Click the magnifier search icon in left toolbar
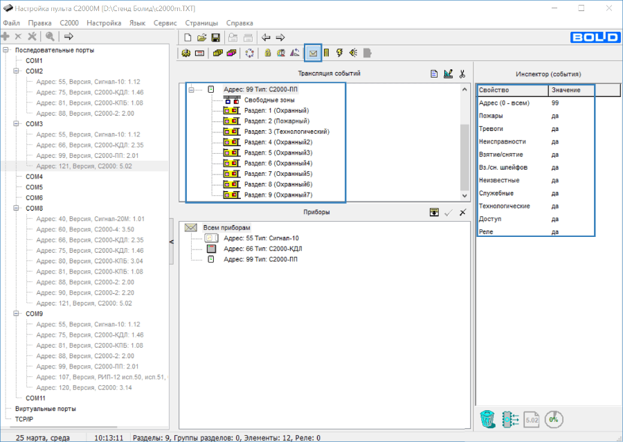The height and width of the screenshot is (442, 623). 50,37
